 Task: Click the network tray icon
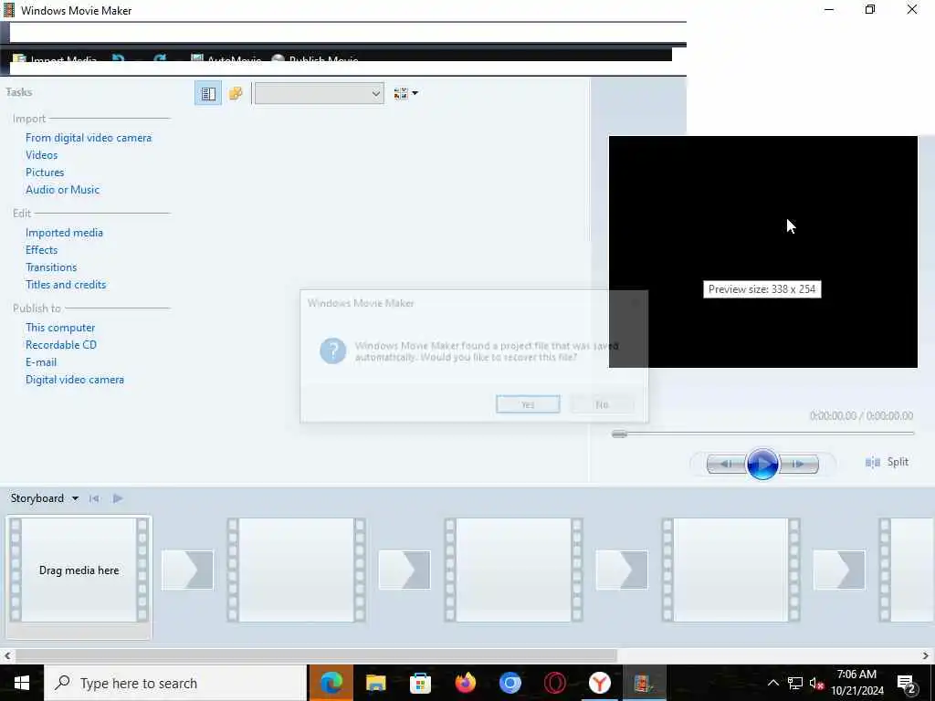coord(795,683)
